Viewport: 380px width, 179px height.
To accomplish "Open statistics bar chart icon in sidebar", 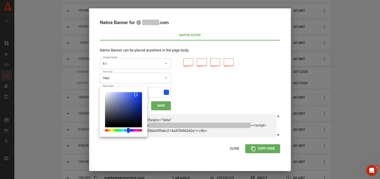I will click(x=6, y=54).
